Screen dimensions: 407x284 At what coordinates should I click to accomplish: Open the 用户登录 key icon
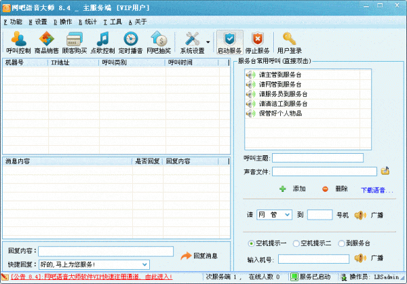pos(290,41)
